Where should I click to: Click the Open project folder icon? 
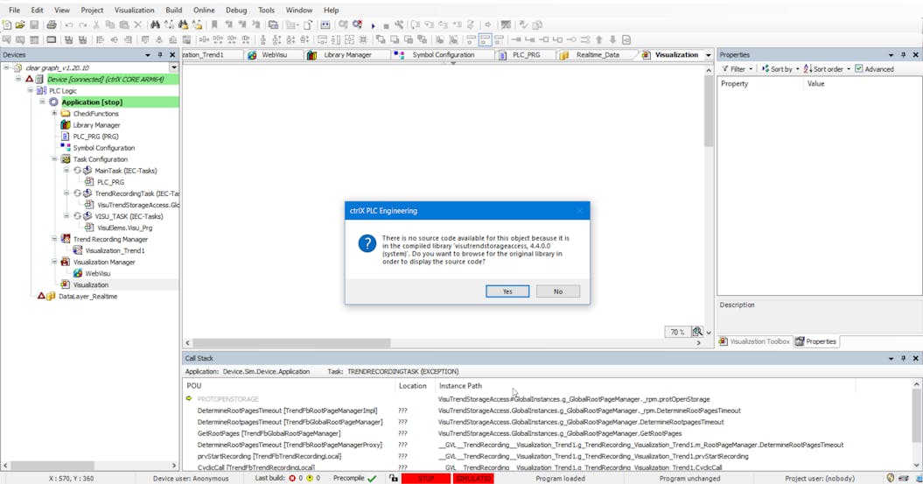(20, 25)
